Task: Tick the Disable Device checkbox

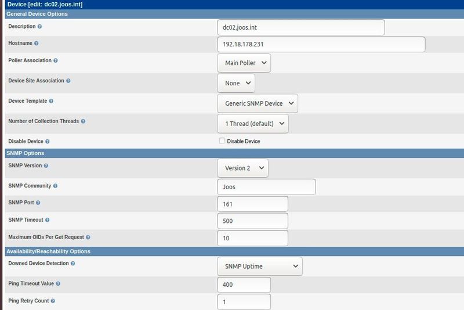Action: 222,141
